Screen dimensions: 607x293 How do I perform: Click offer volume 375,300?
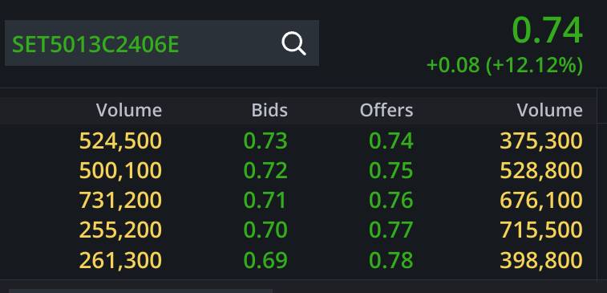pyautogui.click(x=541, y=141)
